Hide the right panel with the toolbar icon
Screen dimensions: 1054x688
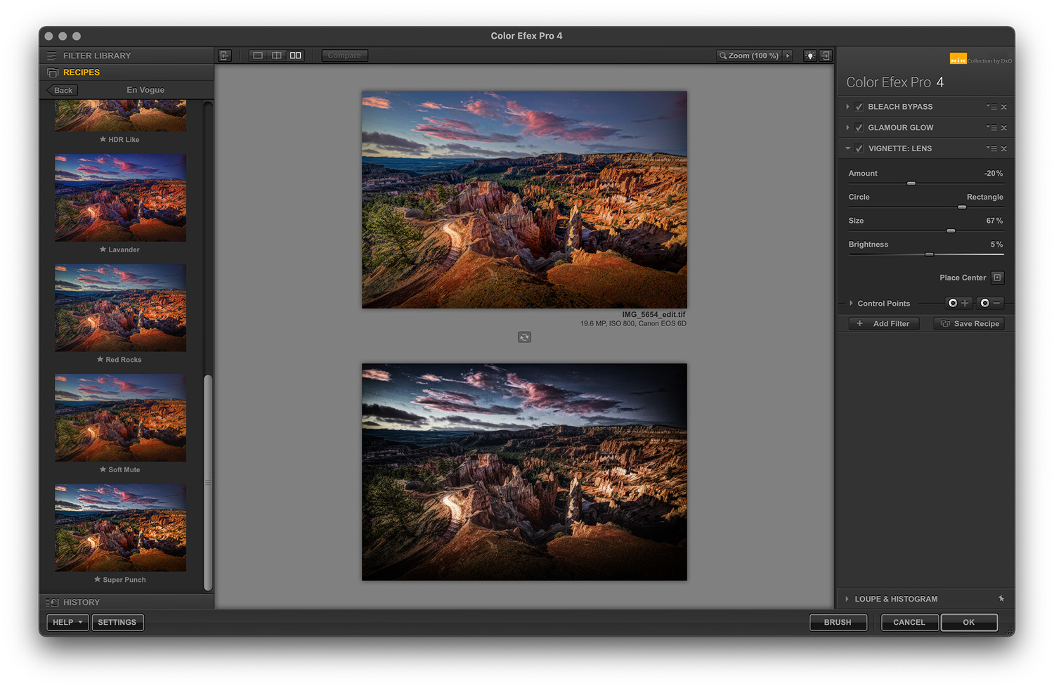[826, 56]
